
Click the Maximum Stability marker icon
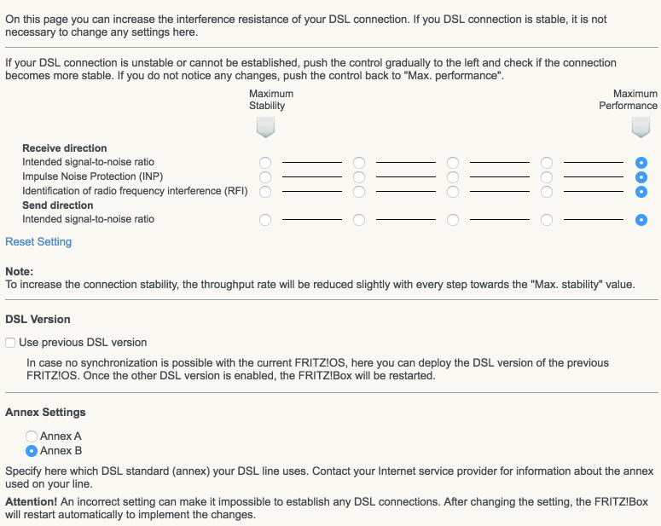(265, 128)
